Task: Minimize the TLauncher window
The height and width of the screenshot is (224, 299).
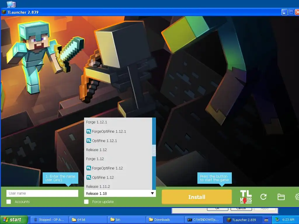Action: click(x=284, y=12)
